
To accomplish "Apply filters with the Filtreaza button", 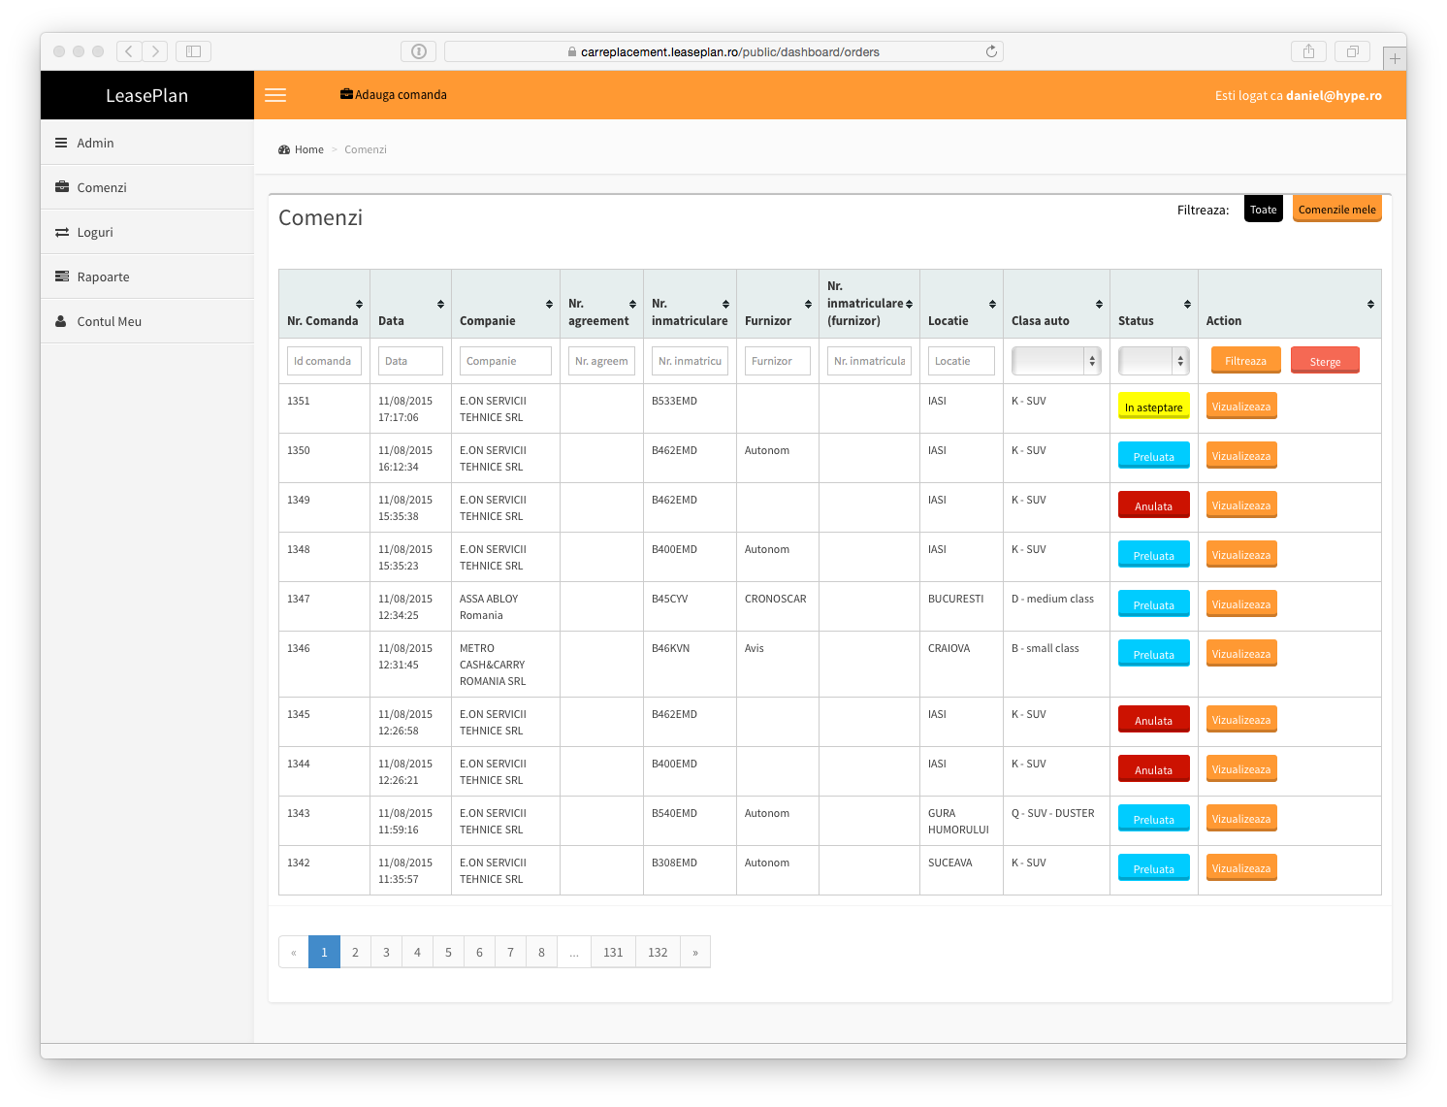I will click(x=1245, y=361).
